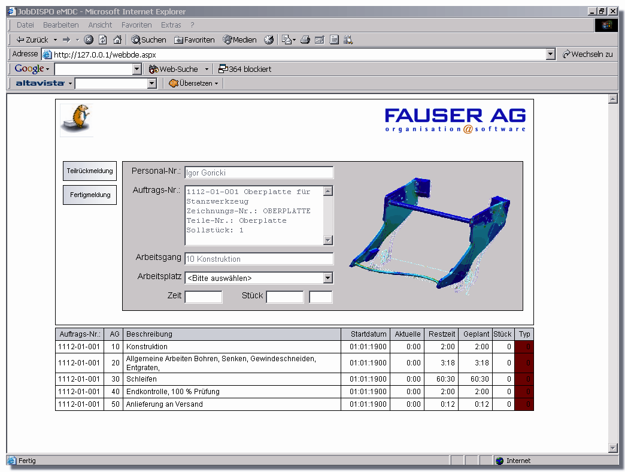Click the dark red Typ cell for Konstruktion
Image resolution: width=625 pixels, height=472 pixels.
(x=524, y=347)
